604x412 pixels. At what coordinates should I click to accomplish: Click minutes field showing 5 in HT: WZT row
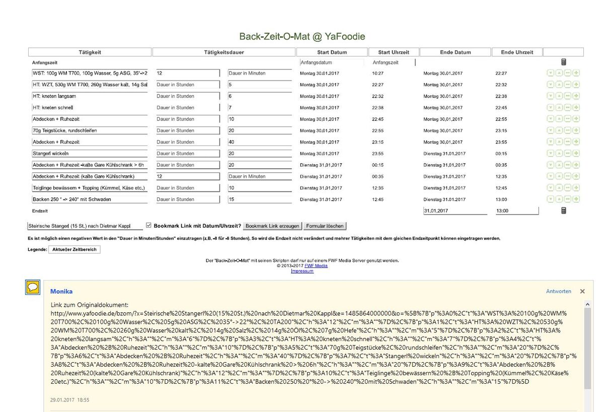point(260,85)
